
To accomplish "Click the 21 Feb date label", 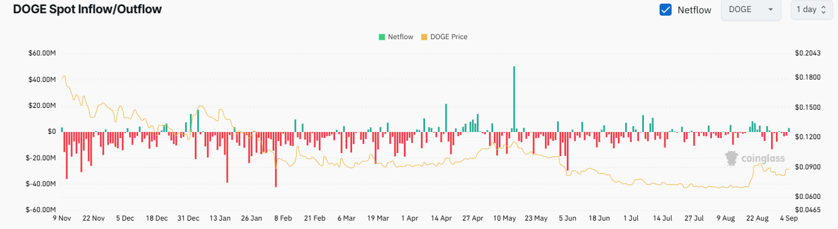I will (315, 218).
